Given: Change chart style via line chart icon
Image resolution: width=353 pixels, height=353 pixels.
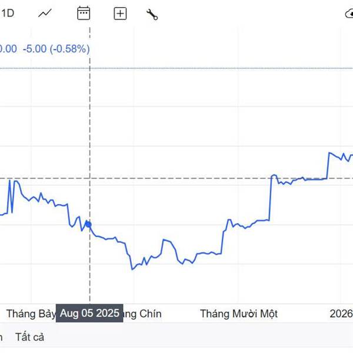Looking at the screenshot, I should [x=45, y=14].
